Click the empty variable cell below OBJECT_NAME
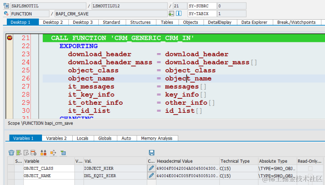Viewport: 325px width, 185px height. click(x=49, y=182)
